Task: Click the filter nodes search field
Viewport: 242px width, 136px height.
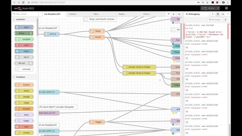Action: tap(25, 14)
